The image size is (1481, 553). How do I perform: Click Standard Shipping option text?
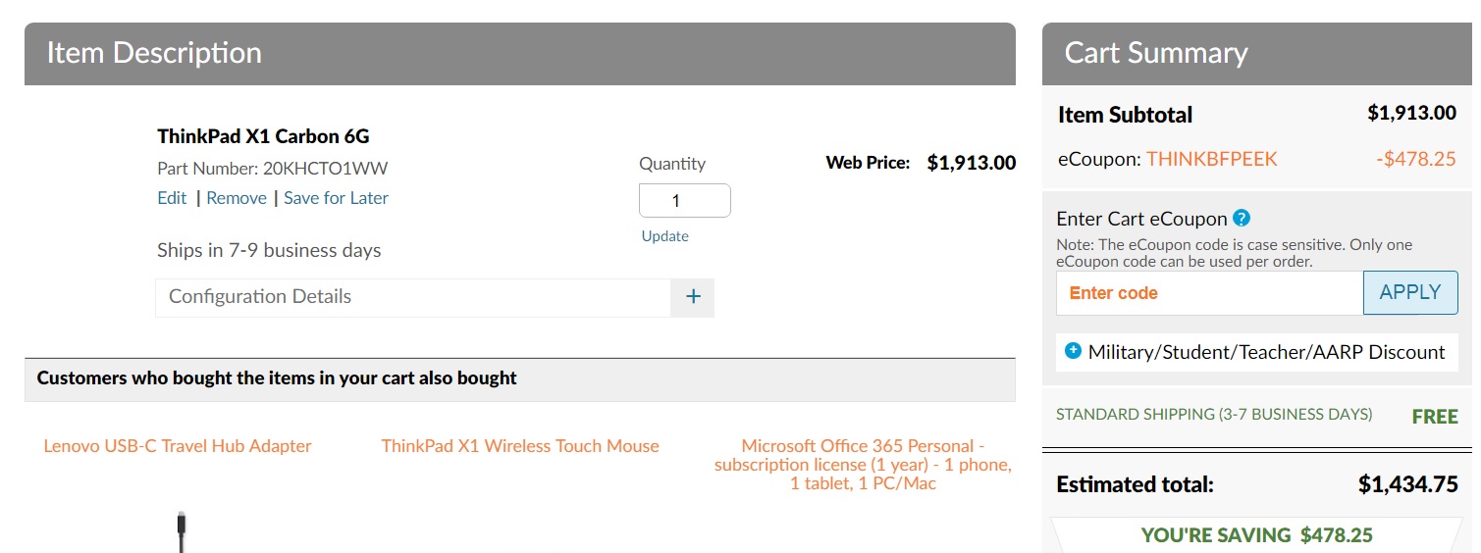[x=1214, y=415]
